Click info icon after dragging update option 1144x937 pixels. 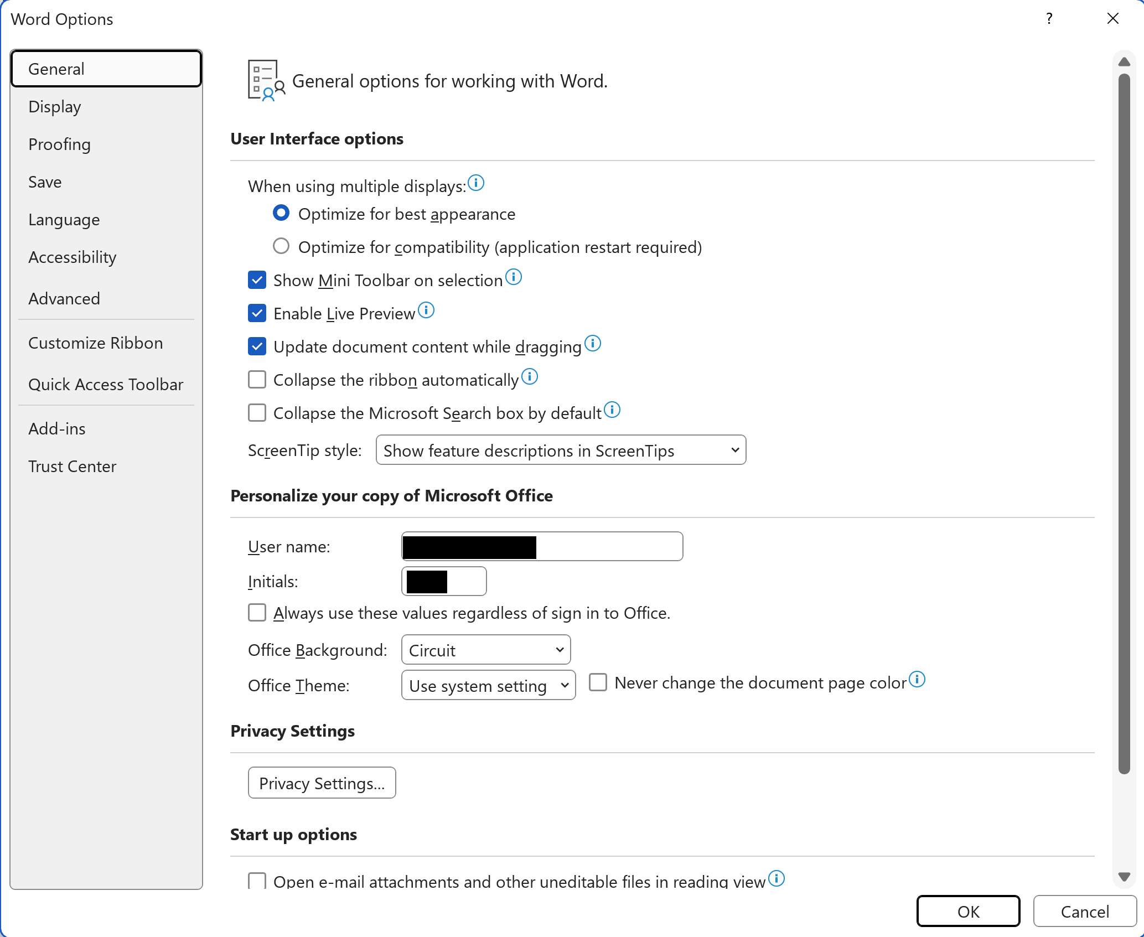pyautogui.click(x=593, y=343)
